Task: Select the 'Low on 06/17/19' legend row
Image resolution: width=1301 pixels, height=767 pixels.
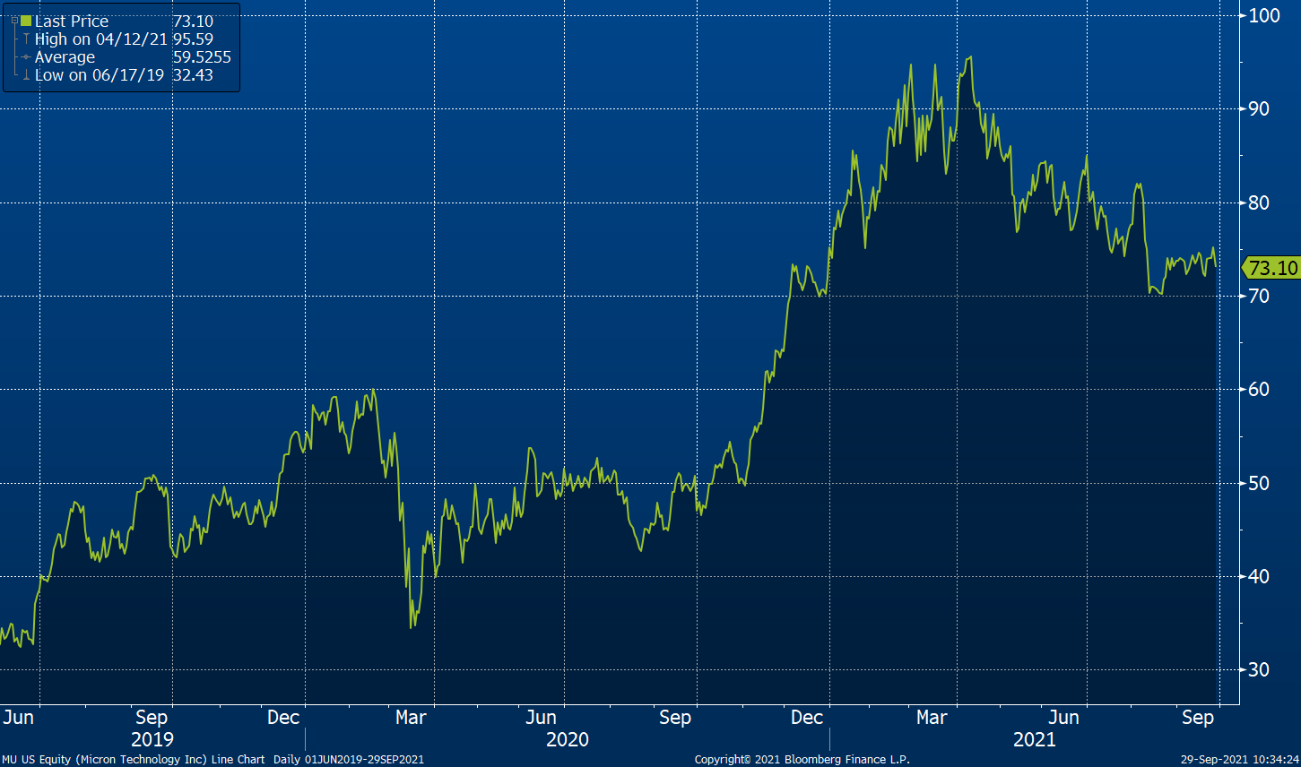Action: [x=100, y=75]
